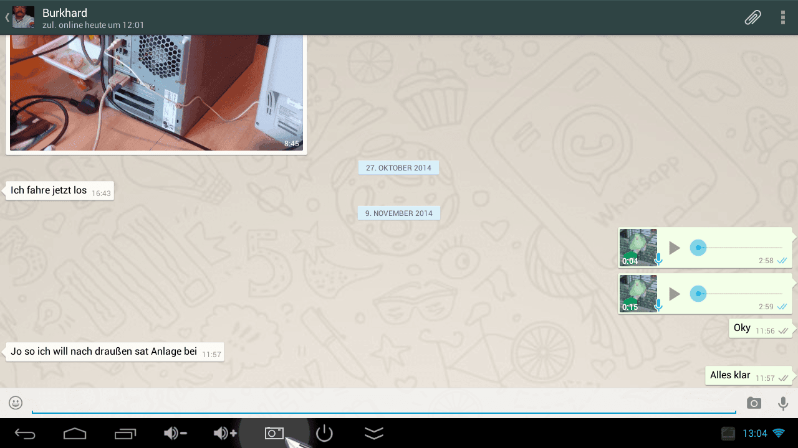
Task: Raise volume with the speaker plus icon
Action: pos(225,433)
